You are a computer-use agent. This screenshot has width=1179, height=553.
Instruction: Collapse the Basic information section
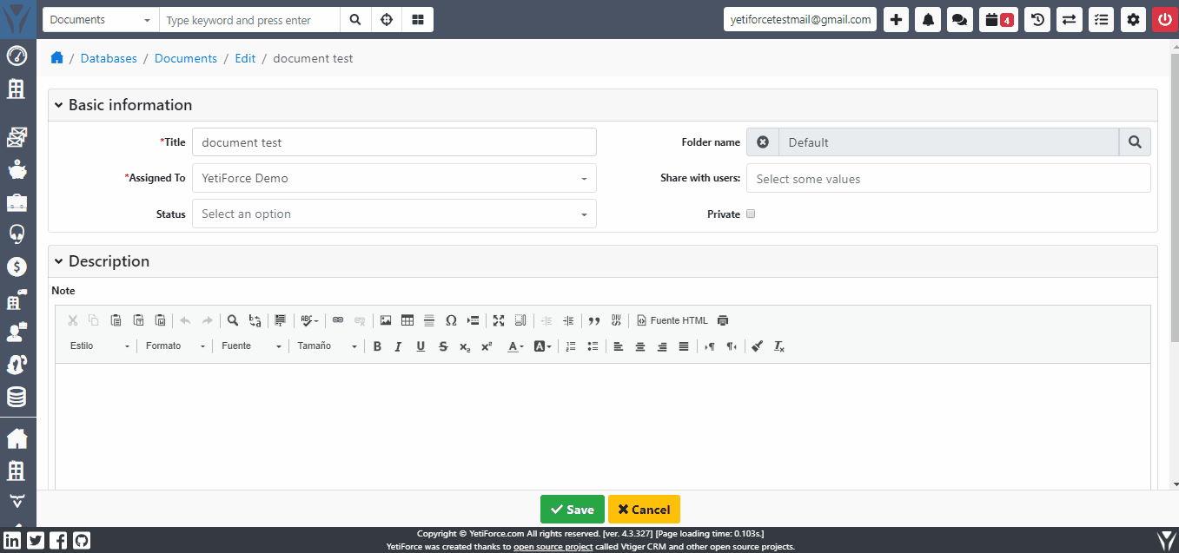[x=59, y=105]
